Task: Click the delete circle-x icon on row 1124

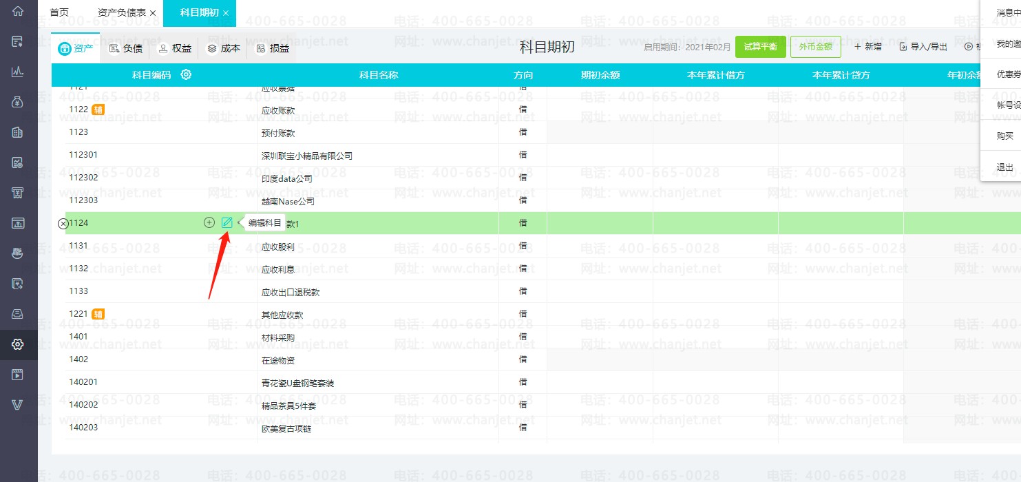Action: [x=63, y=223]
